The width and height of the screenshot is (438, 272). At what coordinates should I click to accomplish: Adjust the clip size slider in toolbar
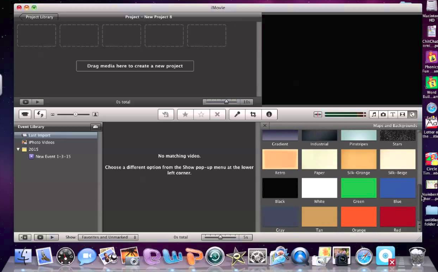pos(75,114)
